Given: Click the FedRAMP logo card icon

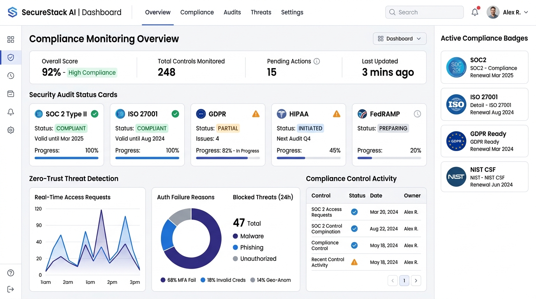Looking at the screenshot, I should [362, 114].
